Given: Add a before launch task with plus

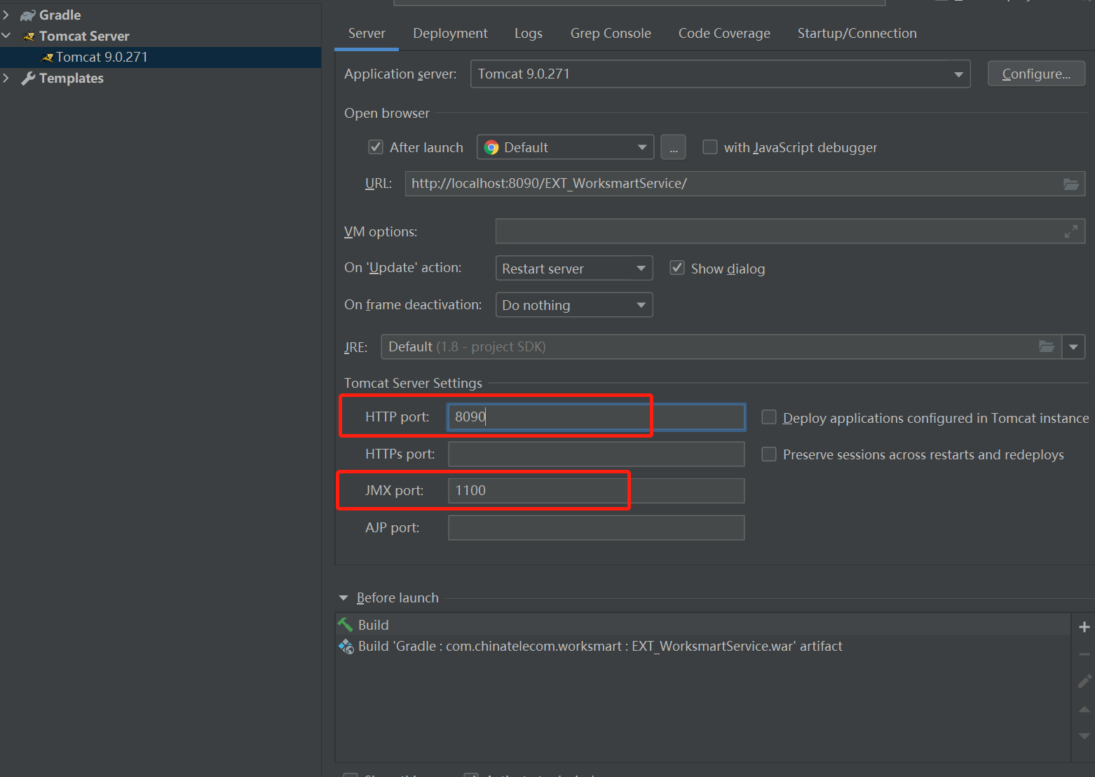Looking at the screenshot, I should tap(1084, 627).
